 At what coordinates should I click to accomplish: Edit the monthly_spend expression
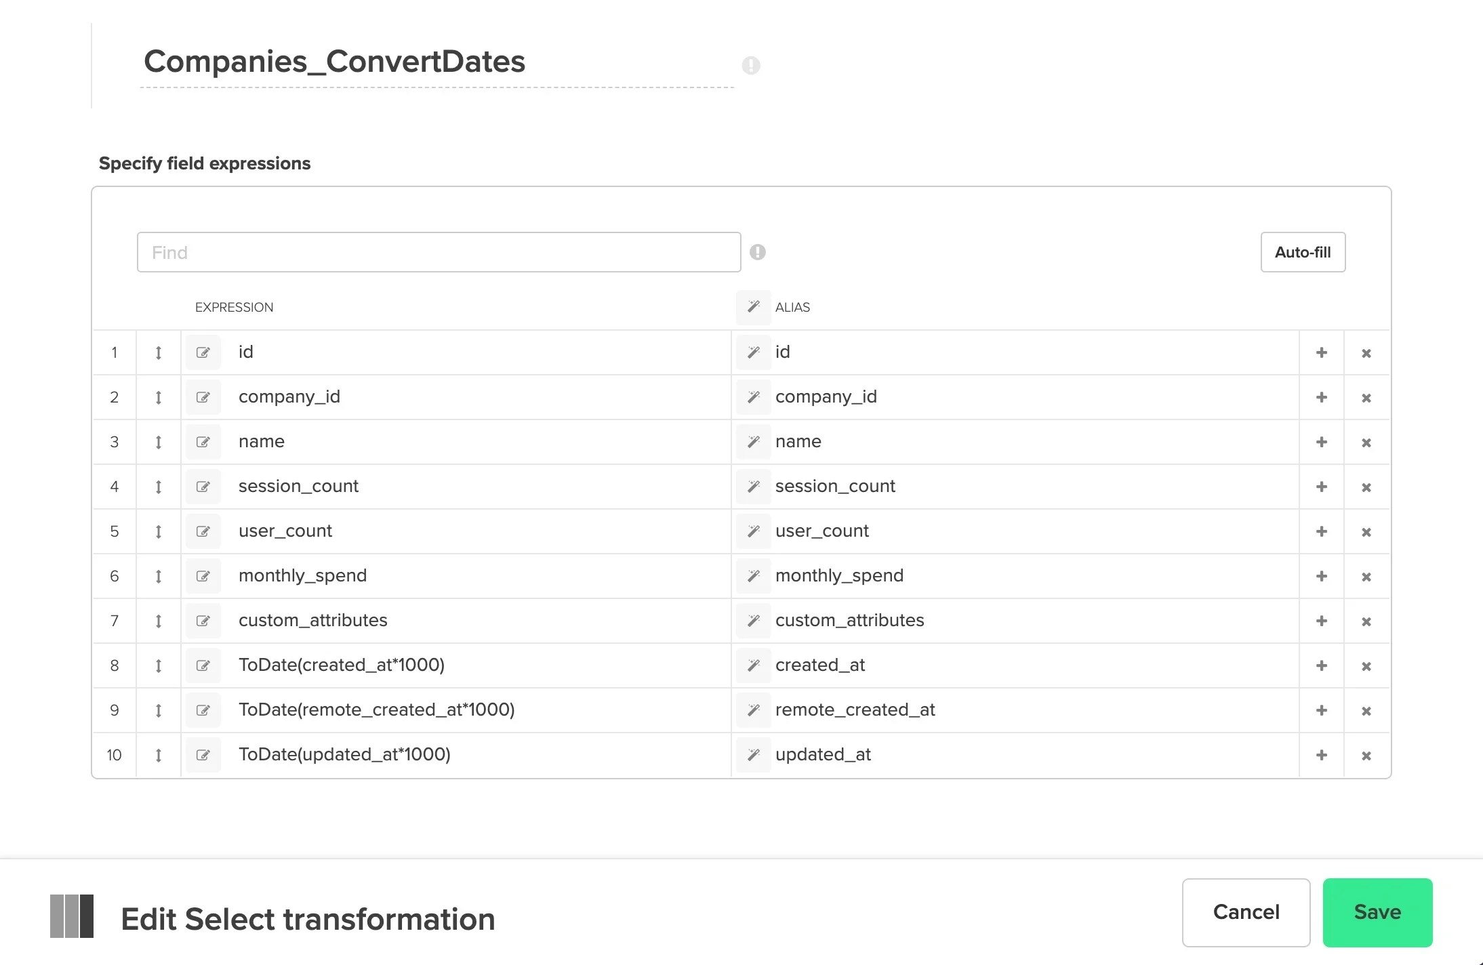203,575
